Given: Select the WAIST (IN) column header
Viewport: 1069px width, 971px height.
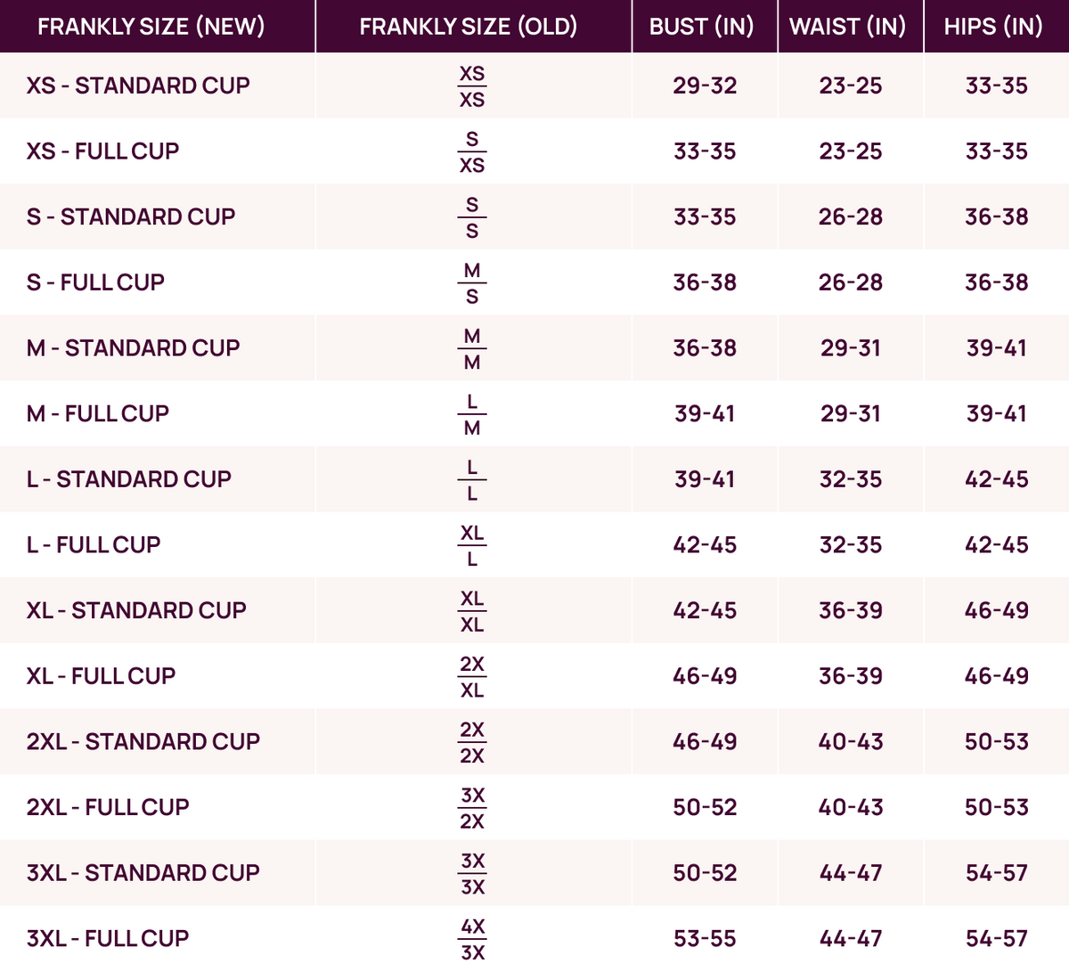Looking at the screenshot, I should click(x=847, y=27).
